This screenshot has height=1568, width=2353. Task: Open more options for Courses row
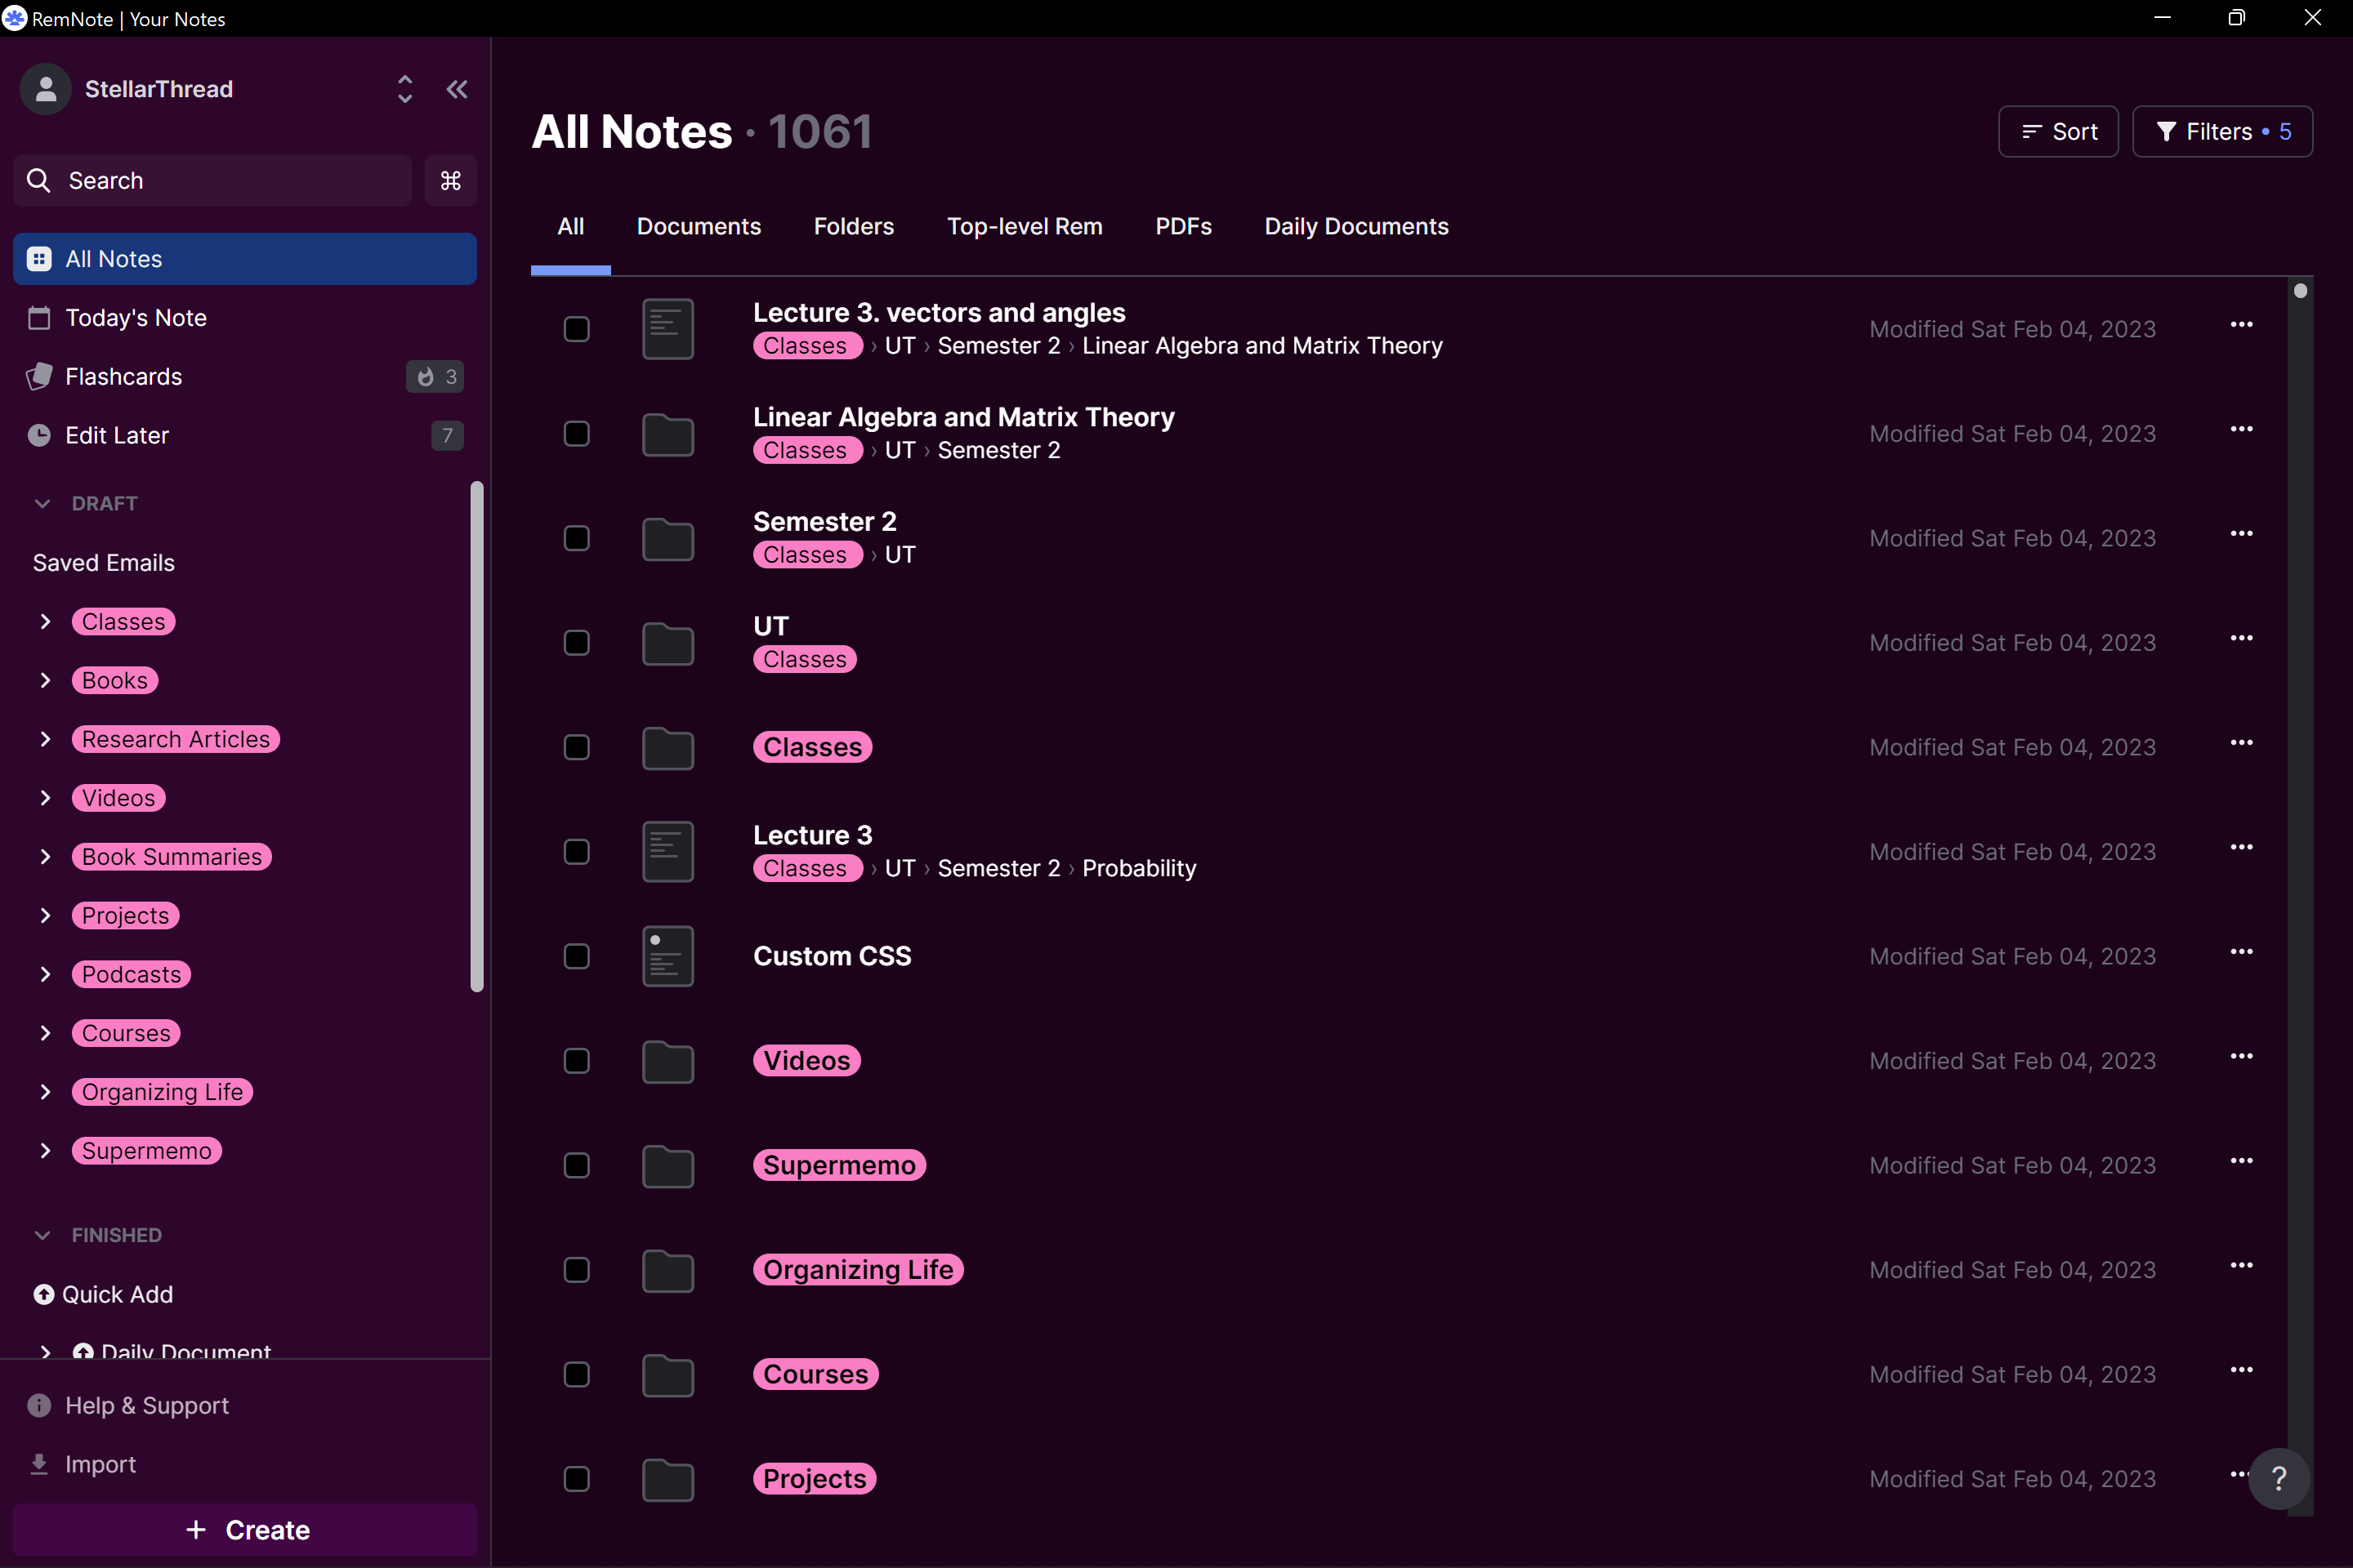click(x=2242, y=1370)
